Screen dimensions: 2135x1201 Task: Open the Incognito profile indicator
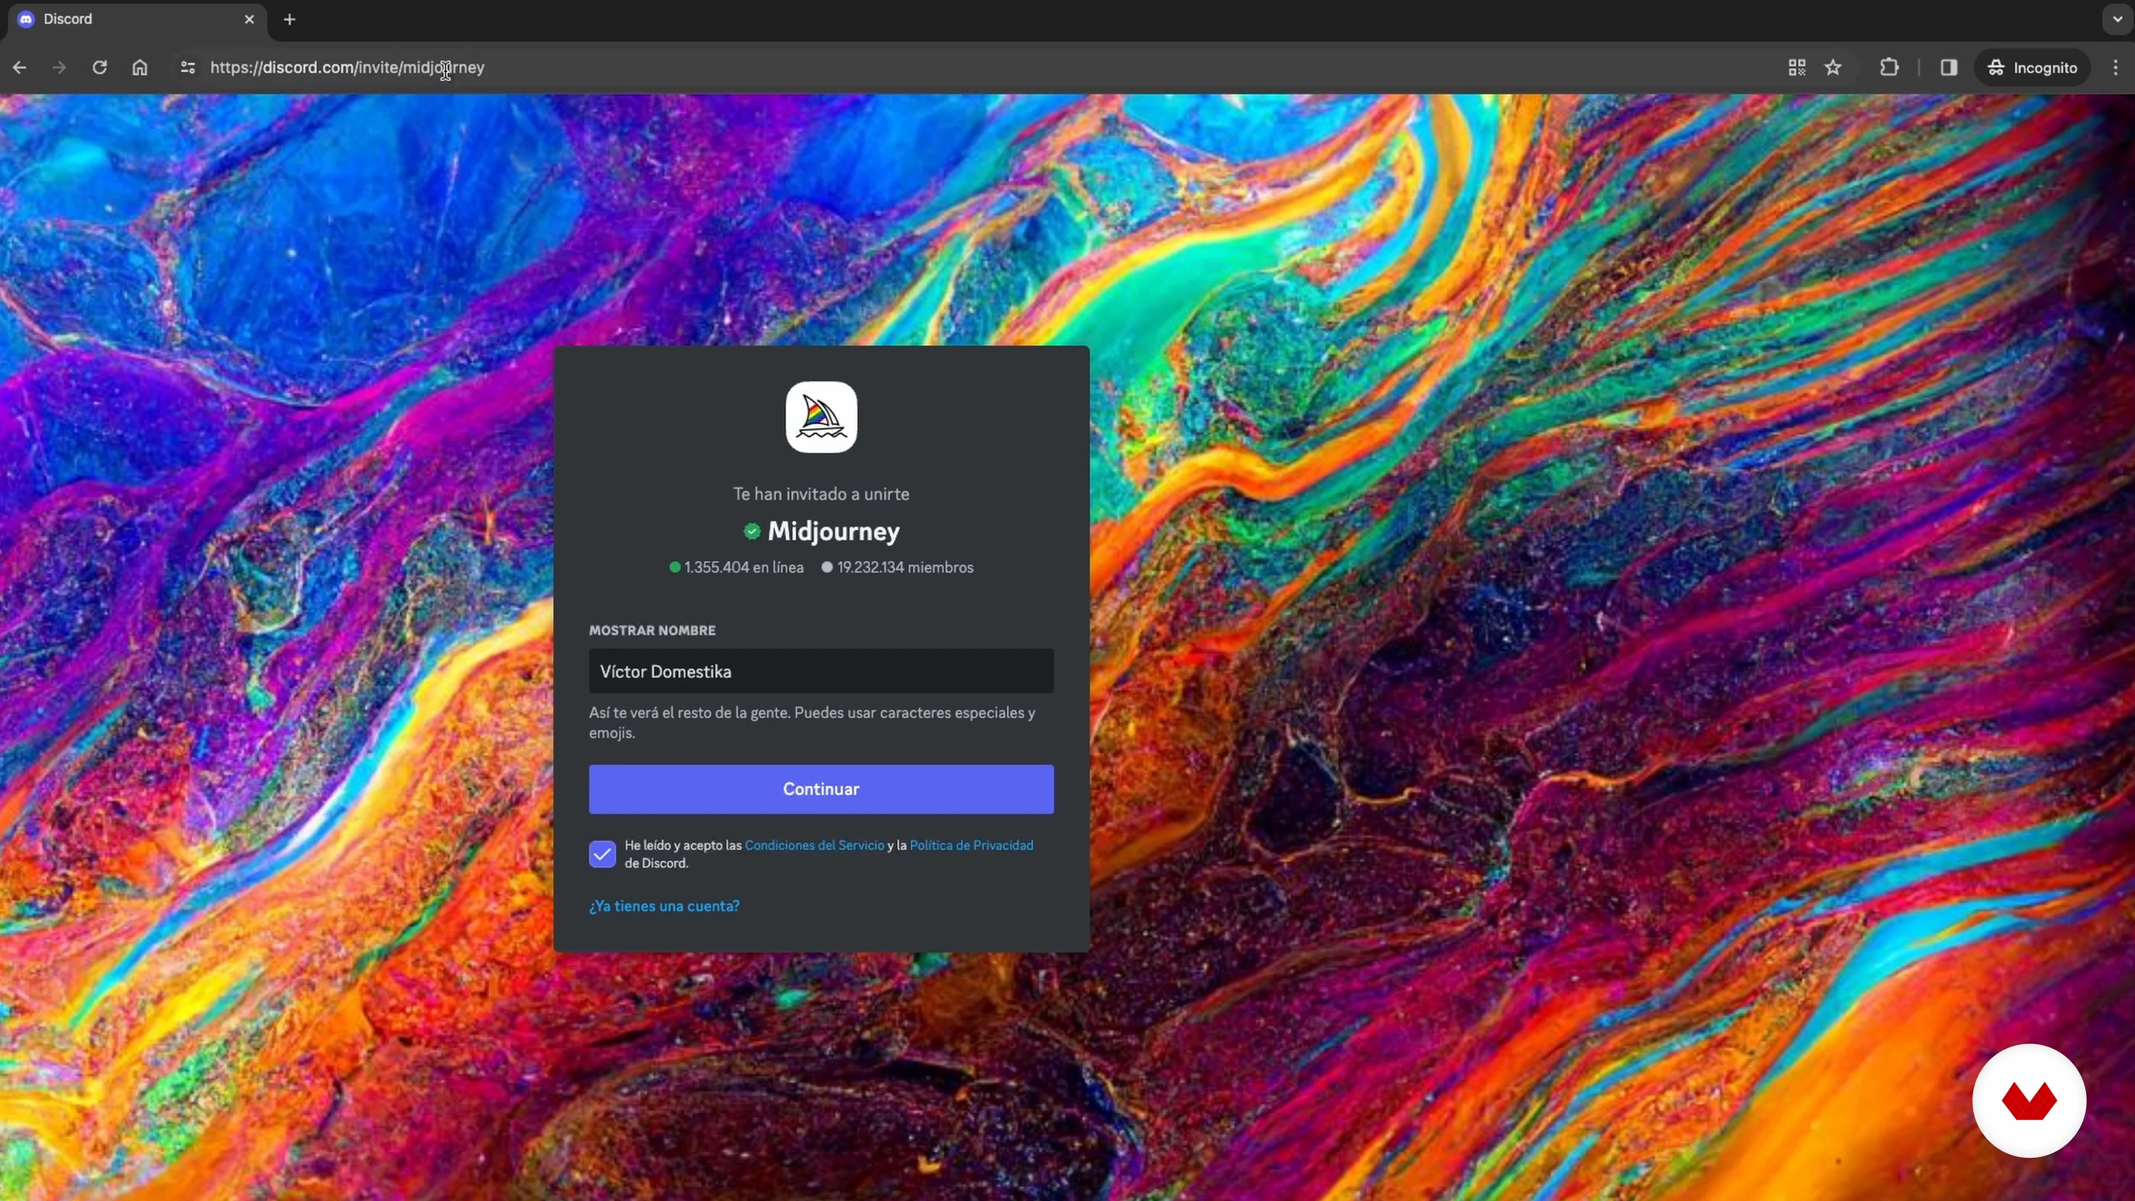click(x=2033, y=68)
